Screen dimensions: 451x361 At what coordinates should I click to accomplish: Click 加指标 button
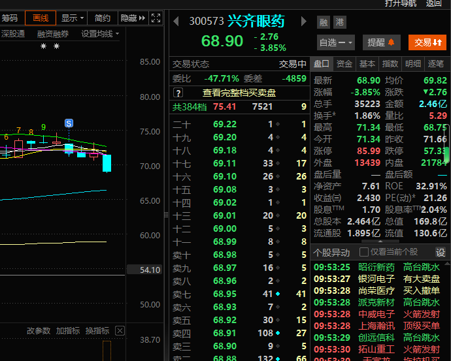(67, 331)
